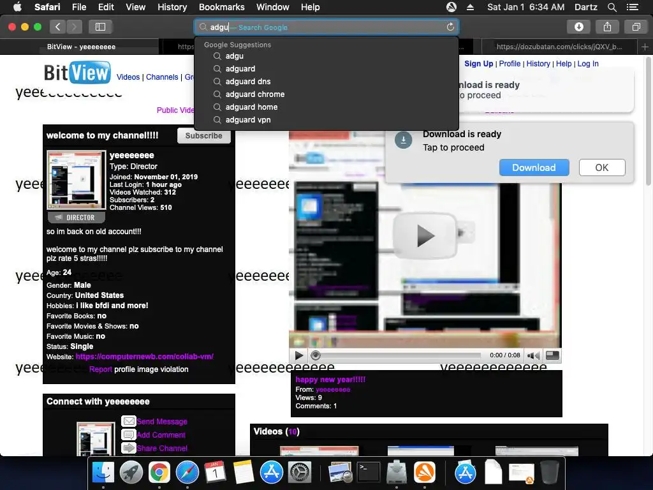Add a new tab with plus button

(x=645, y=47)
